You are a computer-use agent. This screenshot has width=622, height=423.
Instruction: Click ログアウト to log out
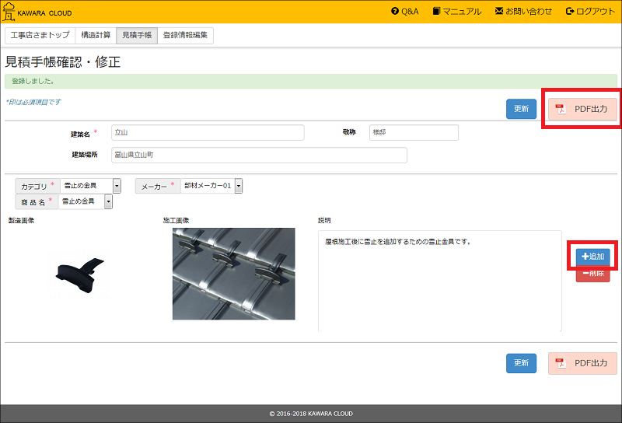591,12
